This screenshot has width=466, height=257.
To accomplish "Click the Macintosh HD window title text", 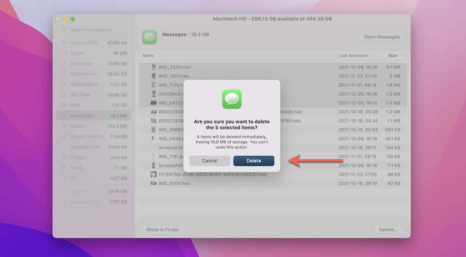I will pyautogui.click(x=272, y=19).
